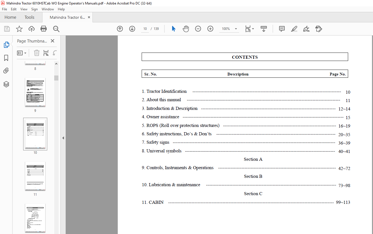Open the File menu

4,9
